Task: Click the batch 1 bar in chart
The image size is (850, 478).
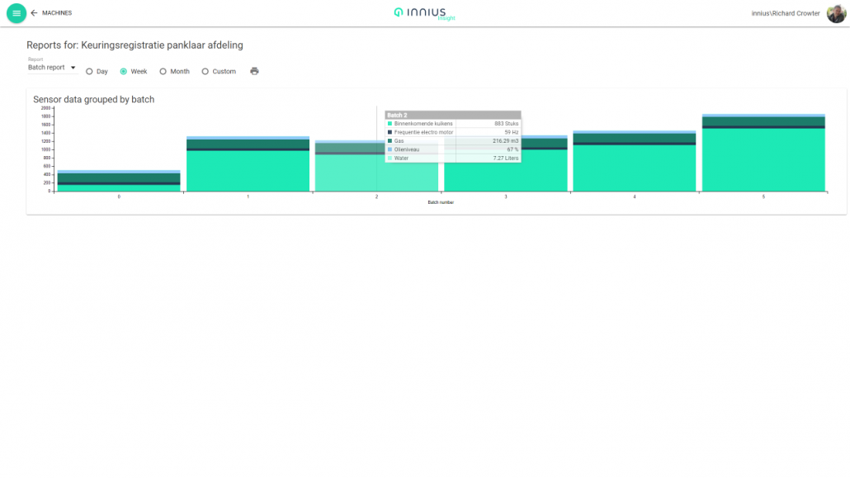Action: [x=248, y=163]
